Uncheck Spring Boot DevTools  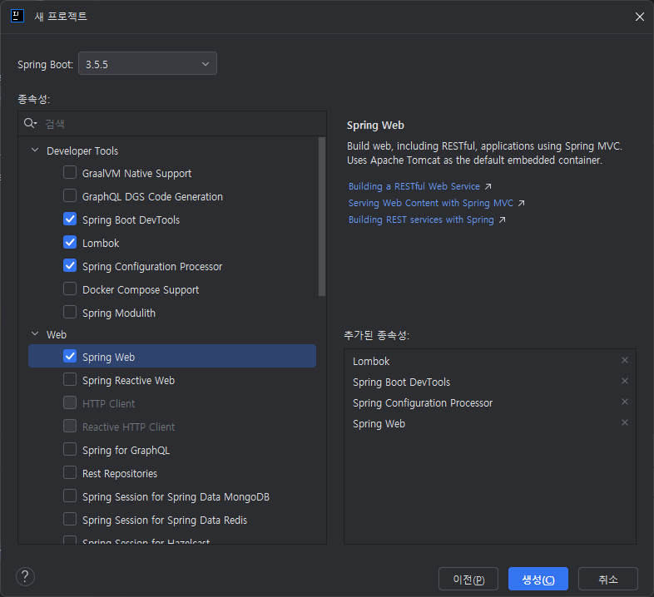70,219
